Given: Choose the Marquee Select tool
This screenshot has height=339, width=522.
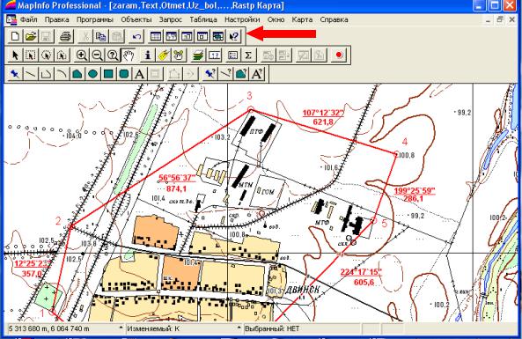Looking at the screenshot, I should click(31, 55).
